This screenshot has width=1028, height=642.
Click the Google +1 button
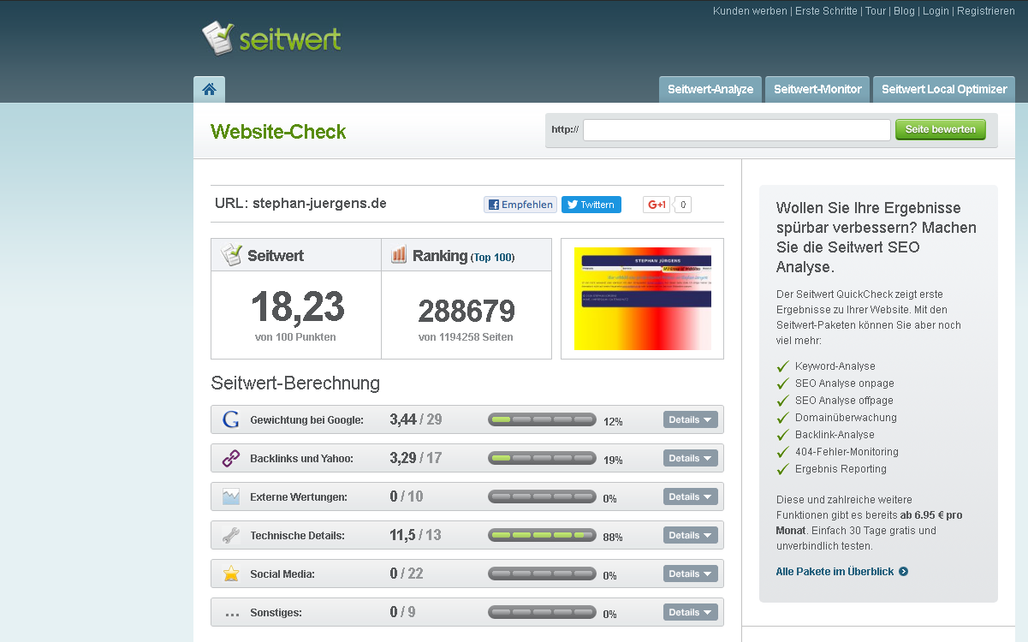click(657, 205)
